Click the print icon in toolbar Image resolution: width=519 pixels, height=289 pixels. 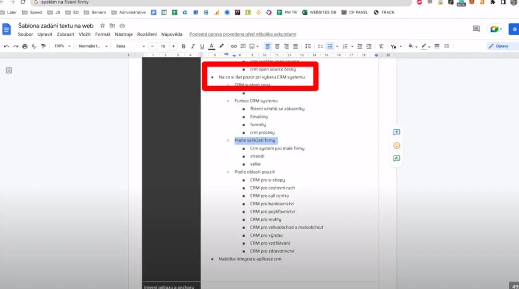click(x=25, y=46)
